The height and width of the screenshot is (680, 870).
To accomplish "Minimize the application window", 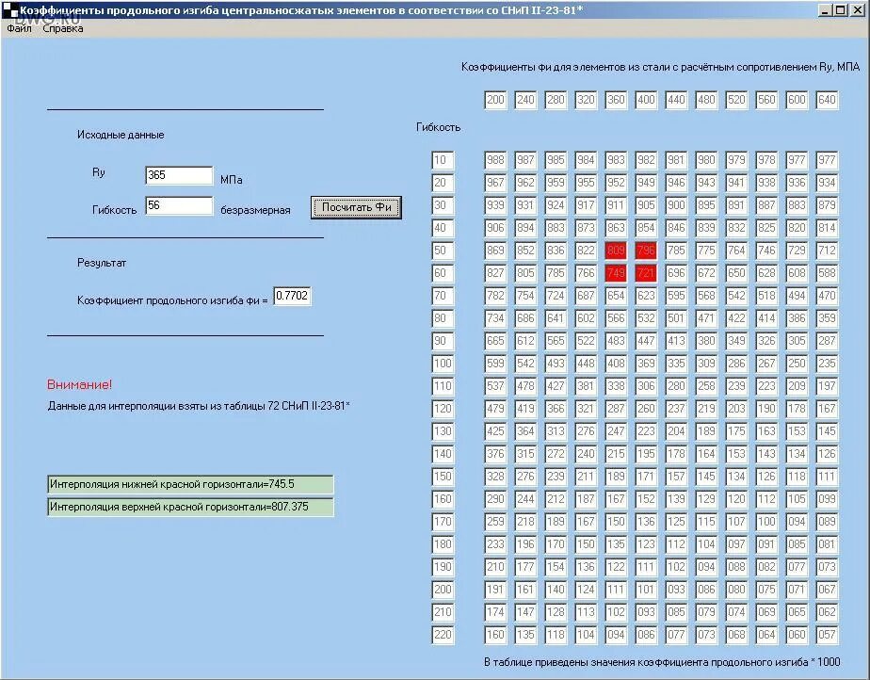I will 826,10.
